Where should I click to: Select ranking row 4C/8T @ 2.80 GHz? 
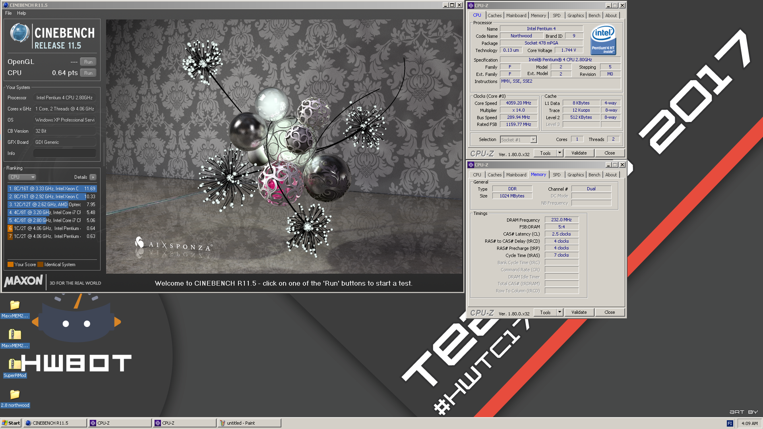point(52,220)
